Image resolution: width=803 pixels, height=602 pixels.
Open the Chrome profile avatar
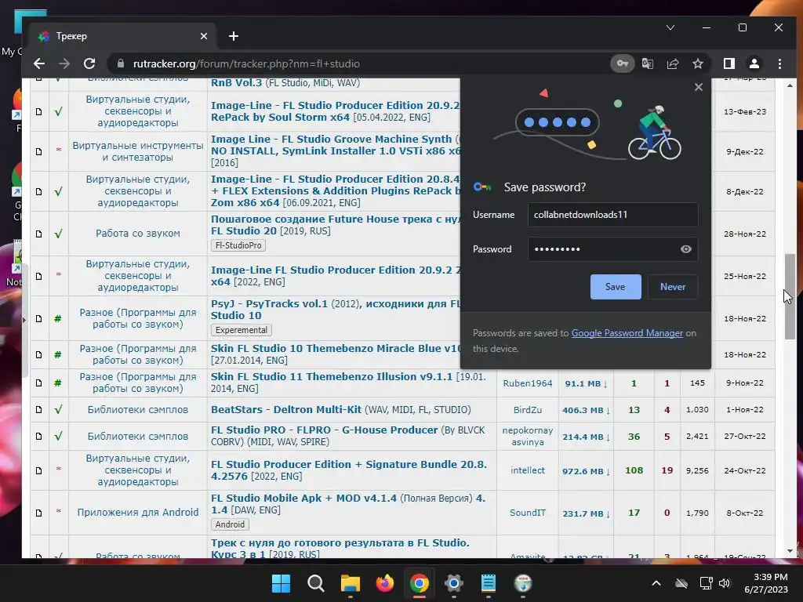[x=754, y=63]
